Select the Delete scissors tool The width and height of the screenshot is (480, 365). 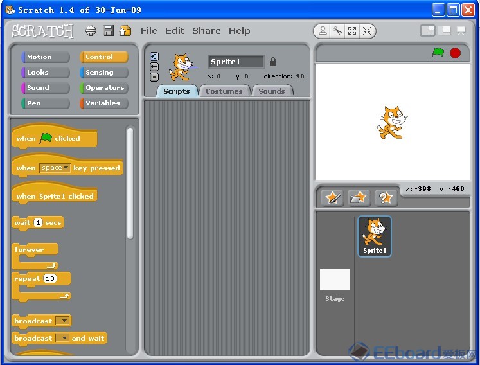click(337, 31)
